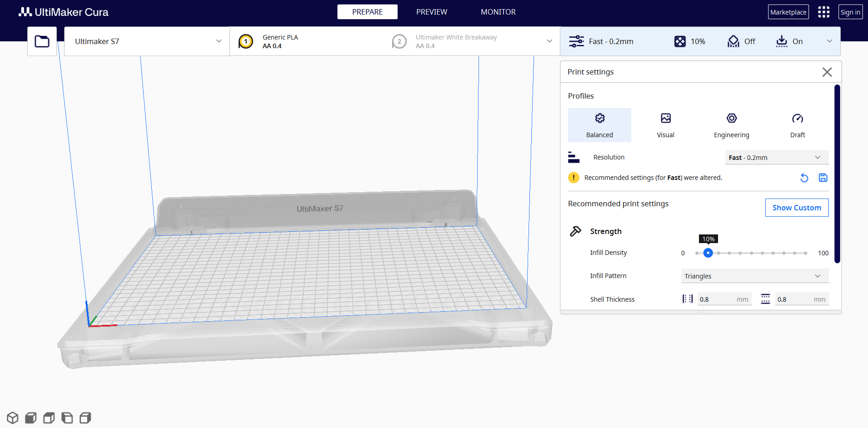Select the Engineering profile

(x=732, y=125)
